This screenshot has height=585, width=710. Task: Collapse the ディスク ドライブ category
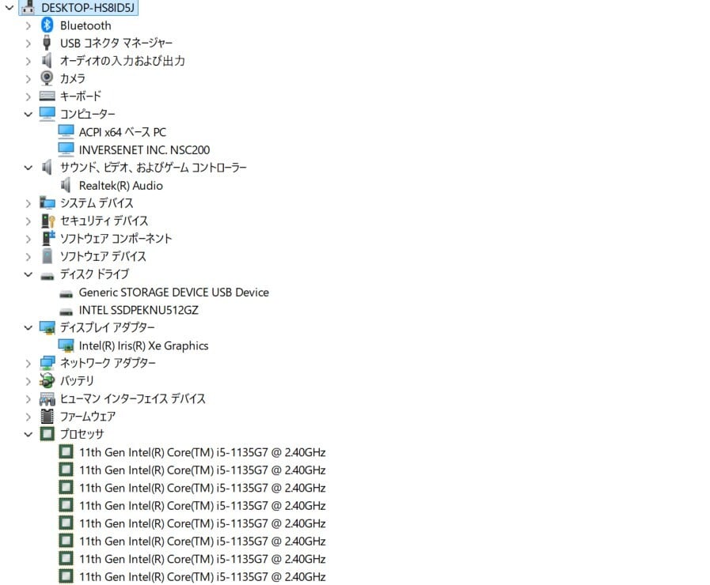pyautogui.click(x=28, y=274)
